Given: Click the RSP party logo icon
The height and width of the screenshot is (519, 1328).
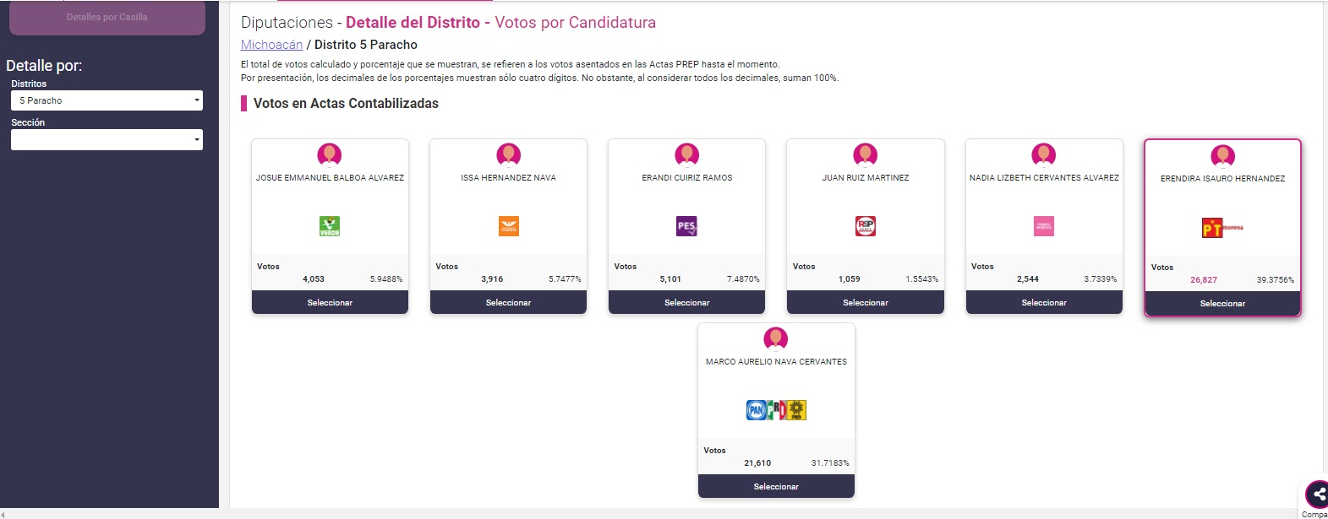Looking at the screenshot, I should coord(866,226).
